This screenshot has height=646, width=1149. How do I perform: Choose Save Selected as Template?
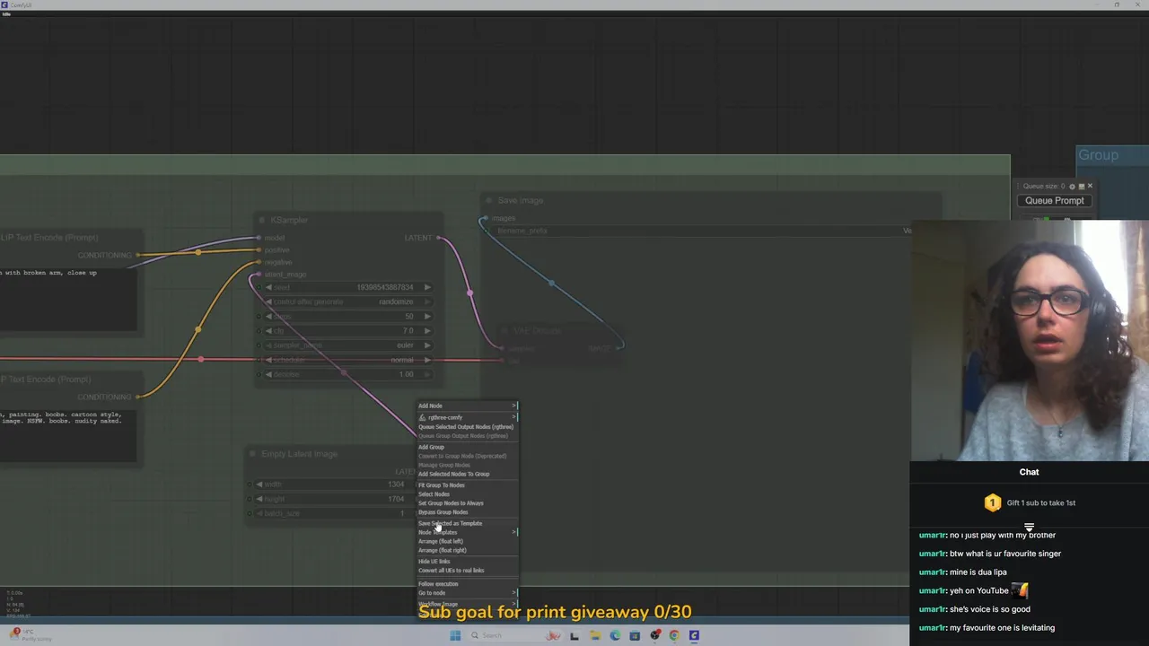tap(468, 523)
